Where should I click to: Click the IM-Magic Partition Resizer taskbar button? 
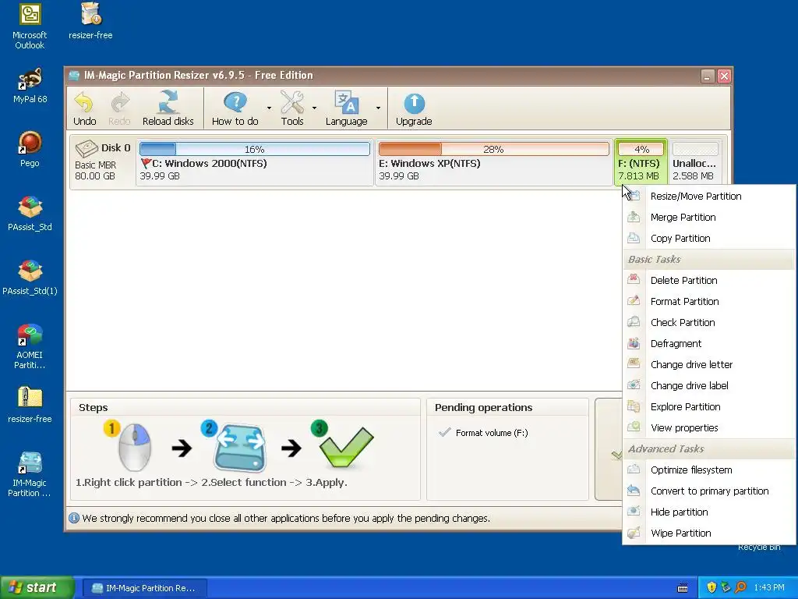(x=144, y=588)
